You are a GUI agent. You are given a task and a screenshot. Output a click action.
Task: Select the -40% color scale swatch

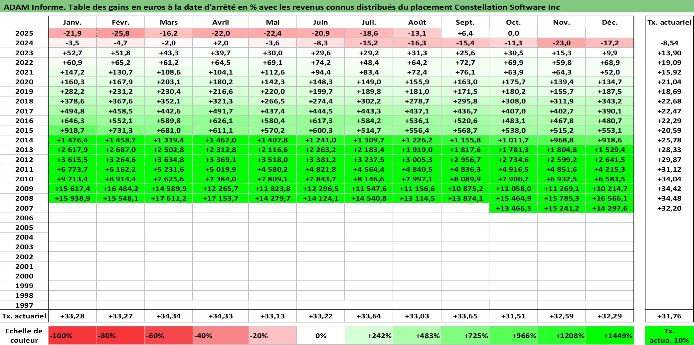[x=221, y=335]
